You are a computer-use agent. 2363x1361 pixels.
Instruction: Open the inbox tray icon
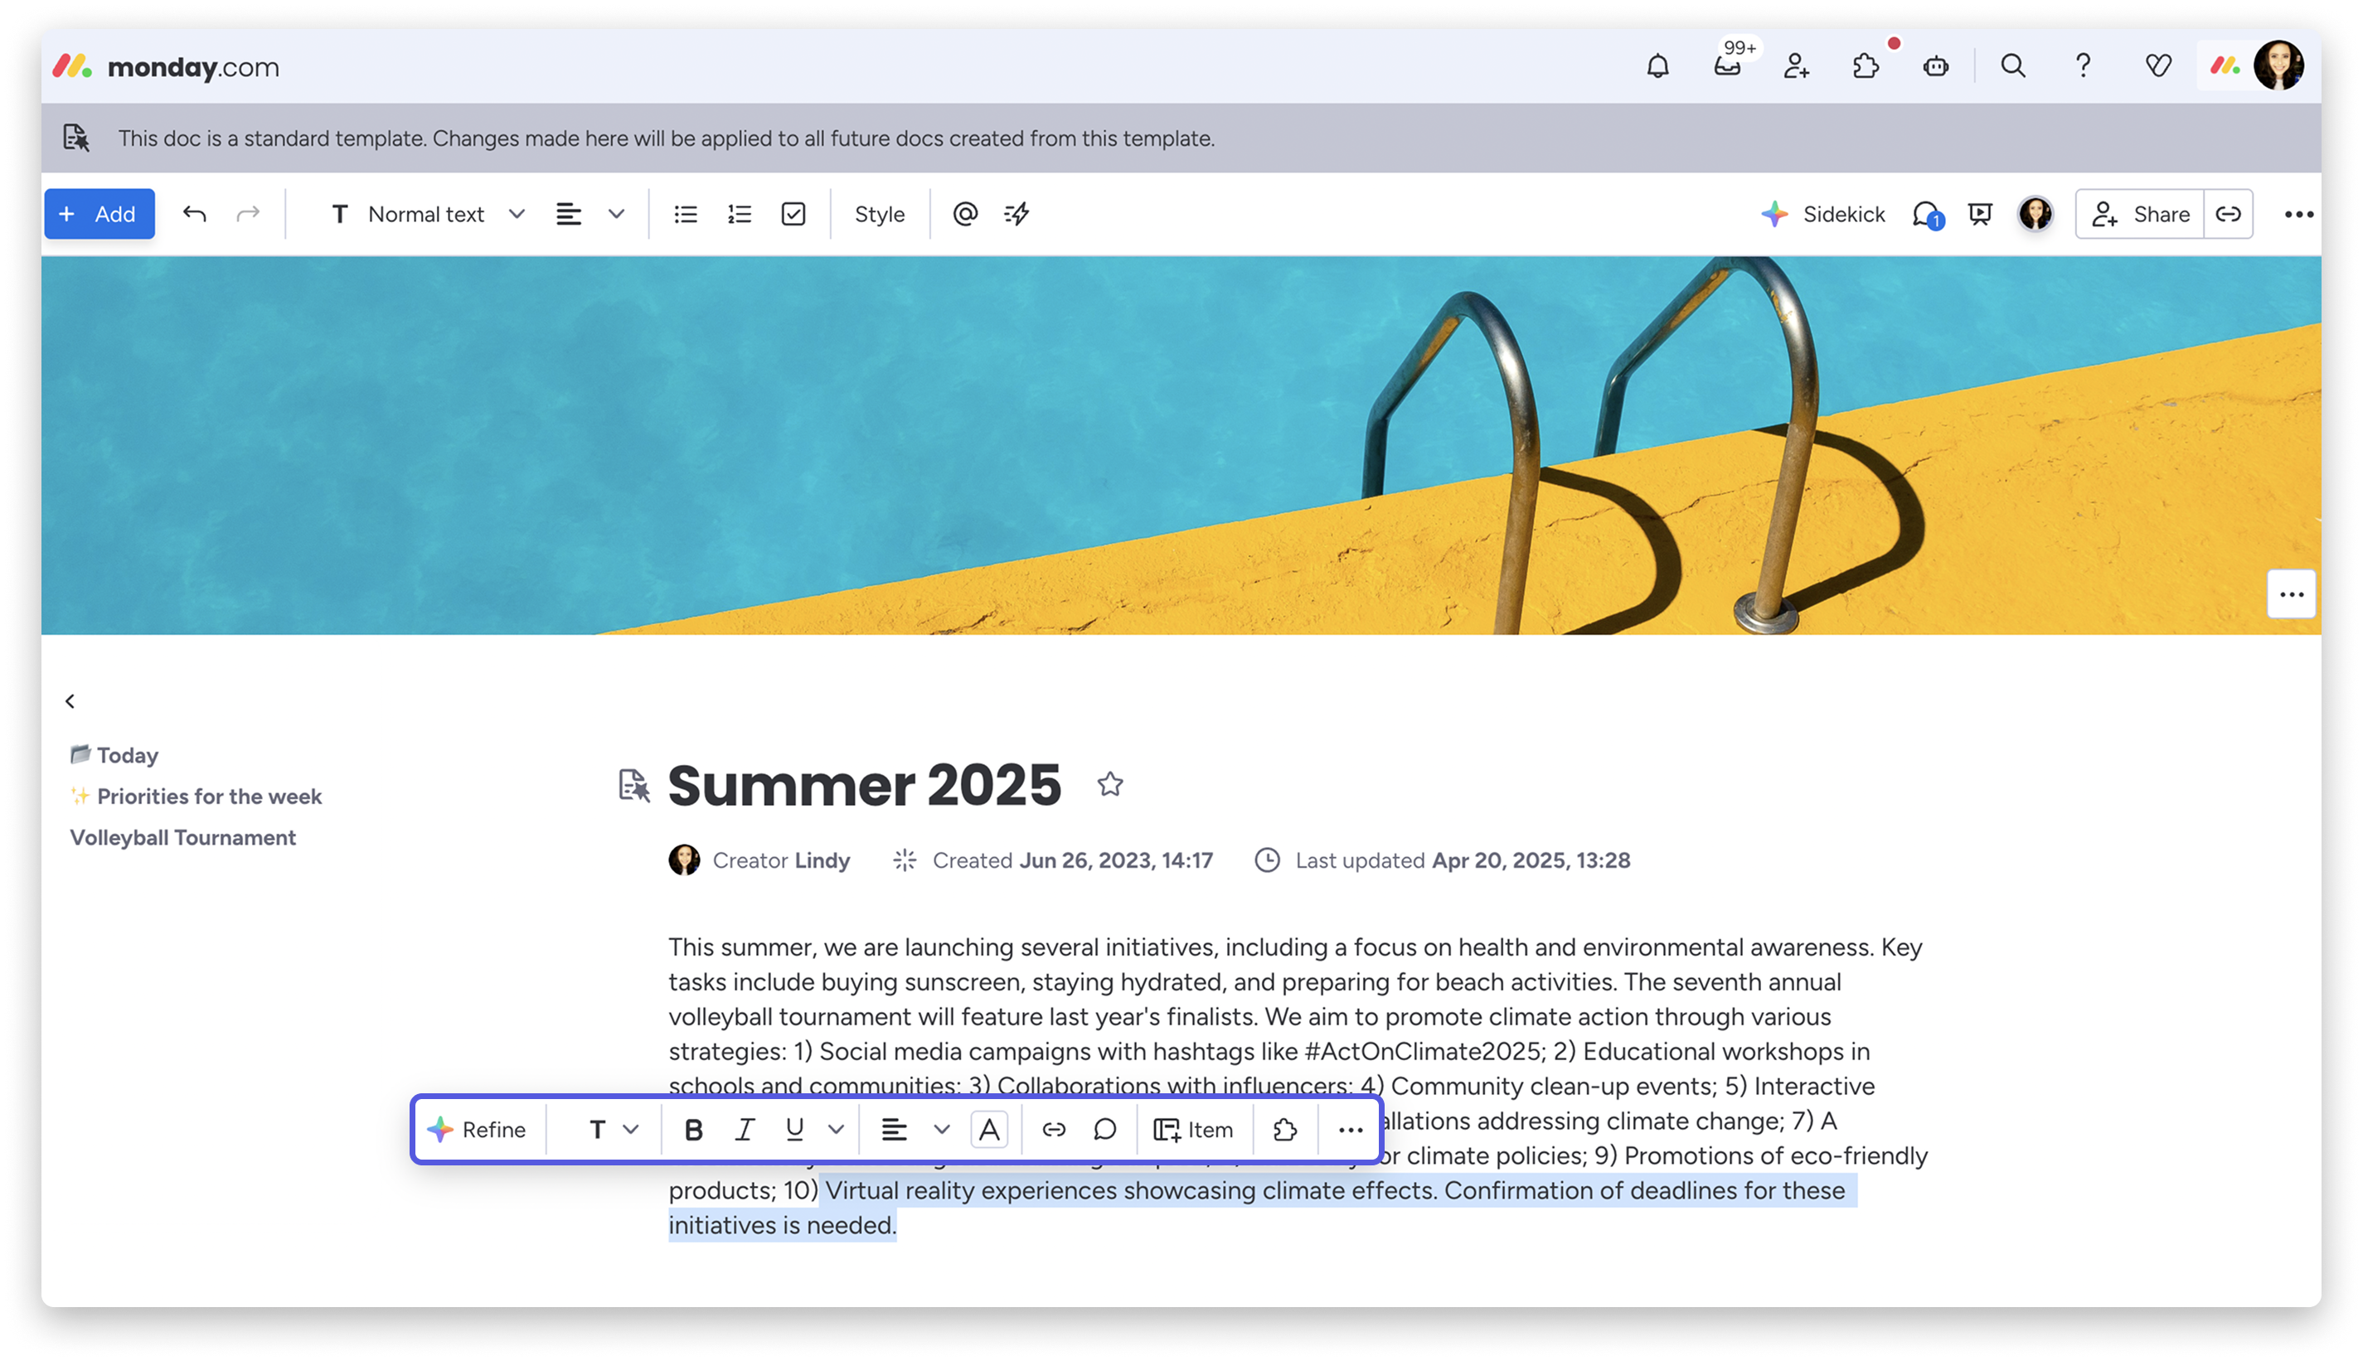click(1726, 66)
